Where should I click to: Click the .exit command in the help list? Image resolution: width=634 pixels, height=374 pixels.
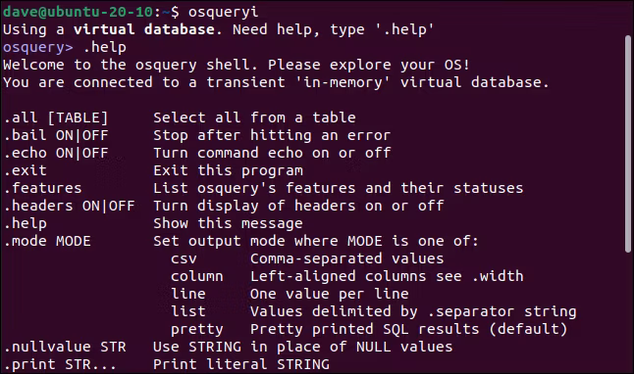click(26, 170)
